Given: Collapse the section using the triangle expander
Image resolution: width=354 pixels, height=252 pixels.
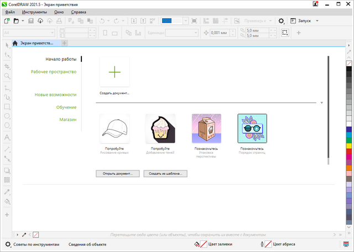Looking at the screenshot, I should pyautogui.click(x=321, y=103).
